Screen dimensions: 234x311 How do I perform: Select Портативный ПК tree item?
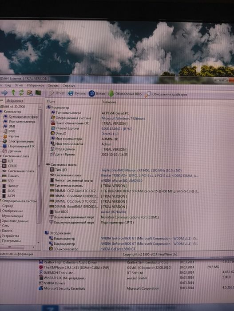pos(19,146)
